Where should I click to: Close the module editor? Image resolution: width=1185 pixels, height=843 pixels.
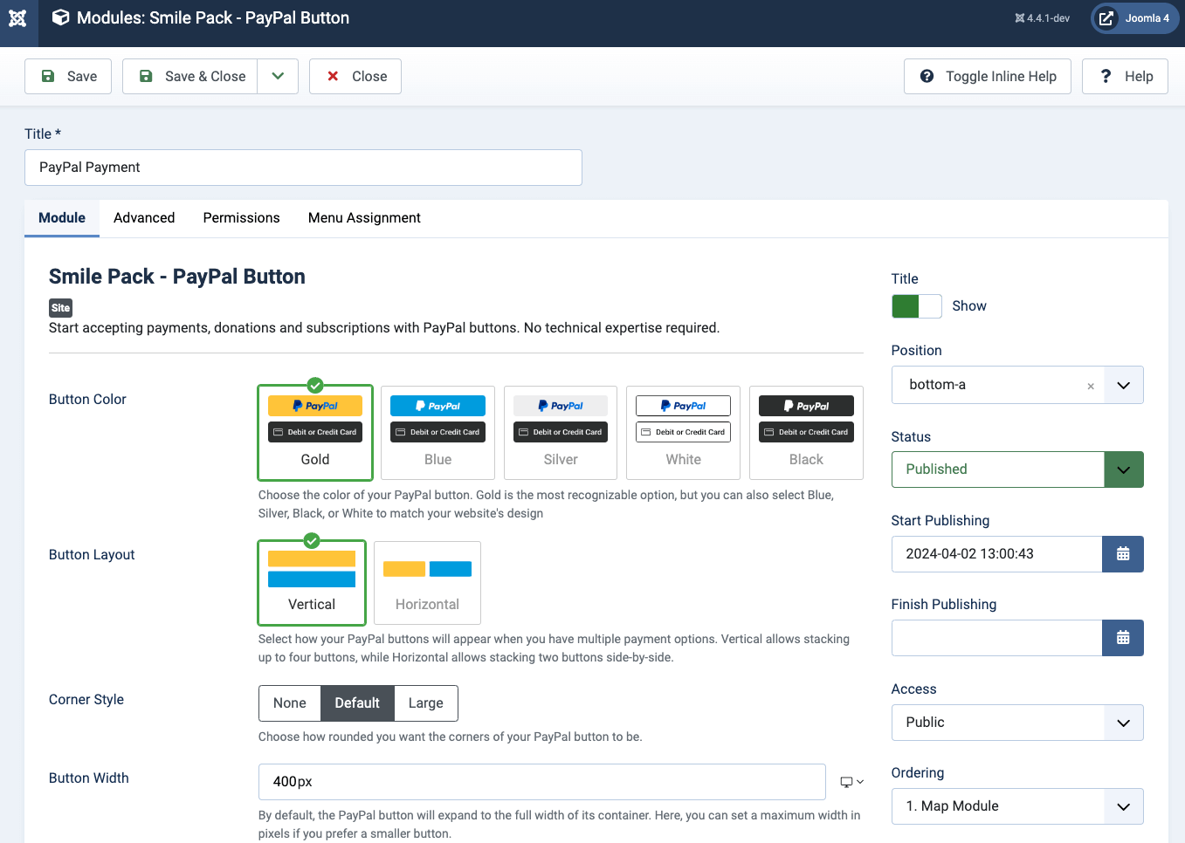355,77
